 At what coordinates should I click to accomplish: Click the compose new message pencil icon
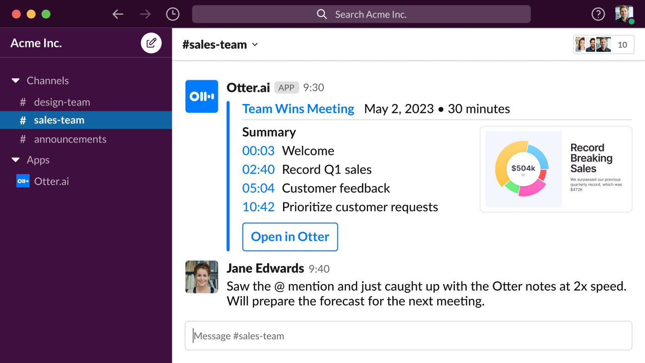click(x=151, y=42)
